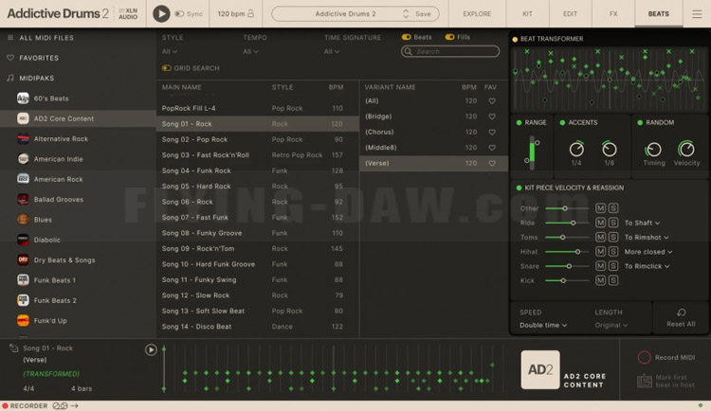
Task: Lock the 120 bpm tempo
Action: coord(251,13)
